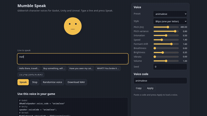Click Download WAV button
The image size is (207, 116).
coord(76,82)
